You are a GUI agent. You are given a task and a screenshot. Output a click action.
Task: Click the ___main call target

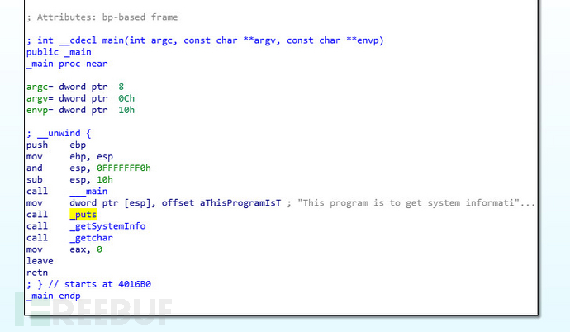(88, 191)
